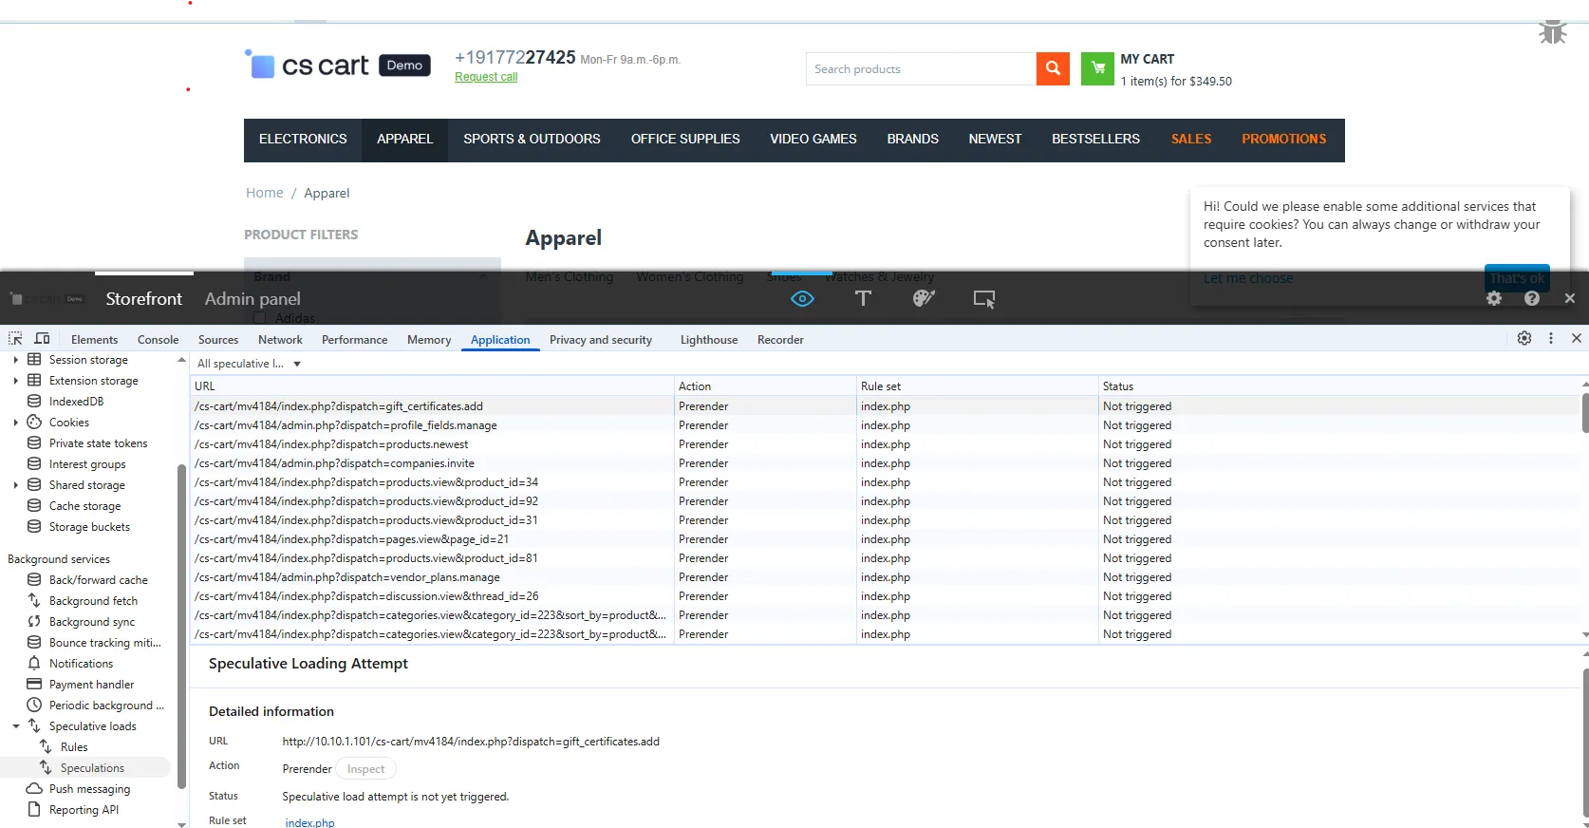Click the Request call link
This screenshot has height=828, width=1589.
tap(486, 77)
